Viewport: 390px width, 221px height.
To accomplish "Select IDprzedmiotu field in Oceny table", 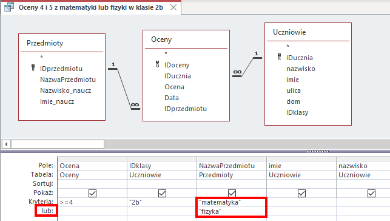I will [186, 109].
